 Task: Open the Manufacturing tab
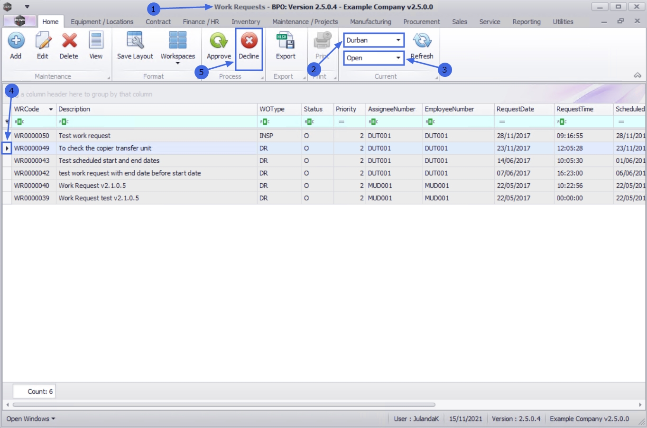coord(370,22)
